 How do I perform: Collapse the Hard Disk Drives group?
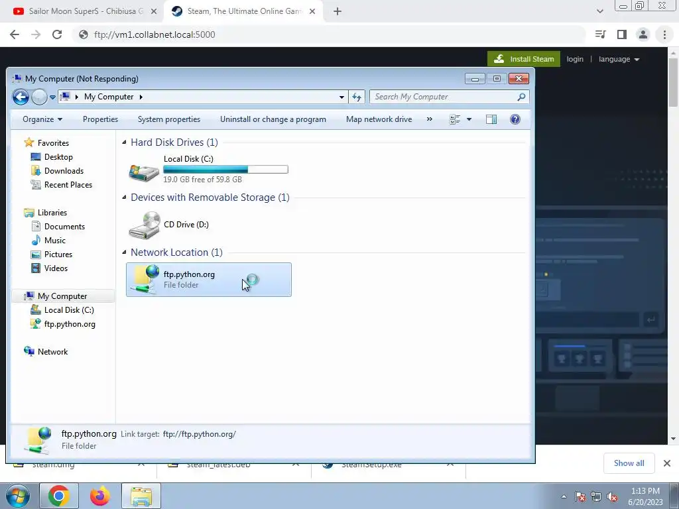click(124, 142)
